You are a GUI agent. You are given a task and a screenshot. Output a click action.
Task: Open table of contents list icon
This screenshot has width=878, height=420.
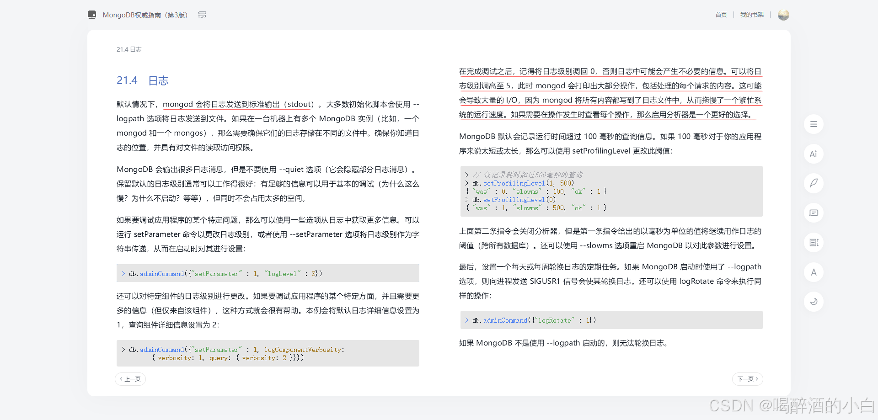[814, 124]
